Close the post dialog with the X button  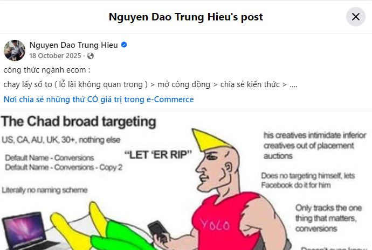click(x=356, y=17)
